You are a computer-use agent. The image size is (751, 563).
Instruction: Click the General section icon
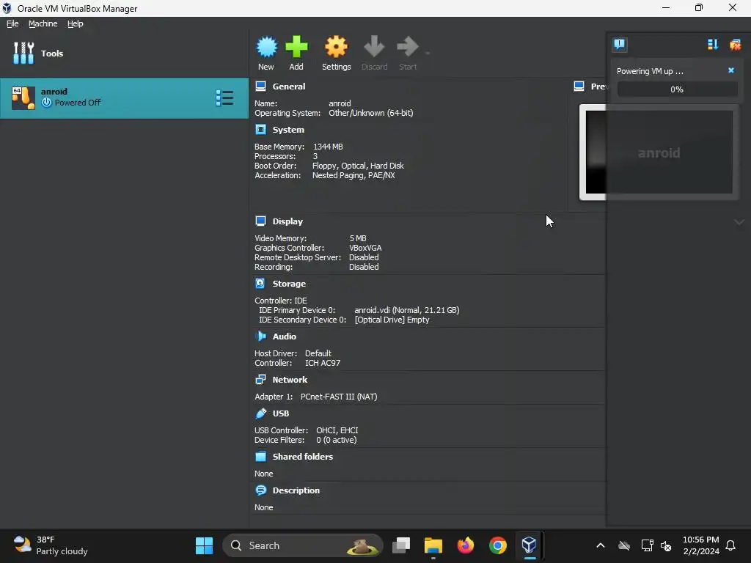[x=260, y=87]
